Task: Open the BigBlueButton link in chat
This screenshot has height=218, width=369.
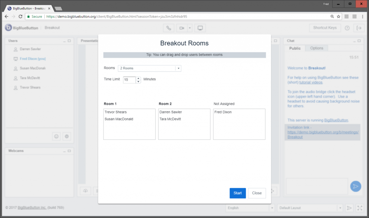Action: click(336, 120)
